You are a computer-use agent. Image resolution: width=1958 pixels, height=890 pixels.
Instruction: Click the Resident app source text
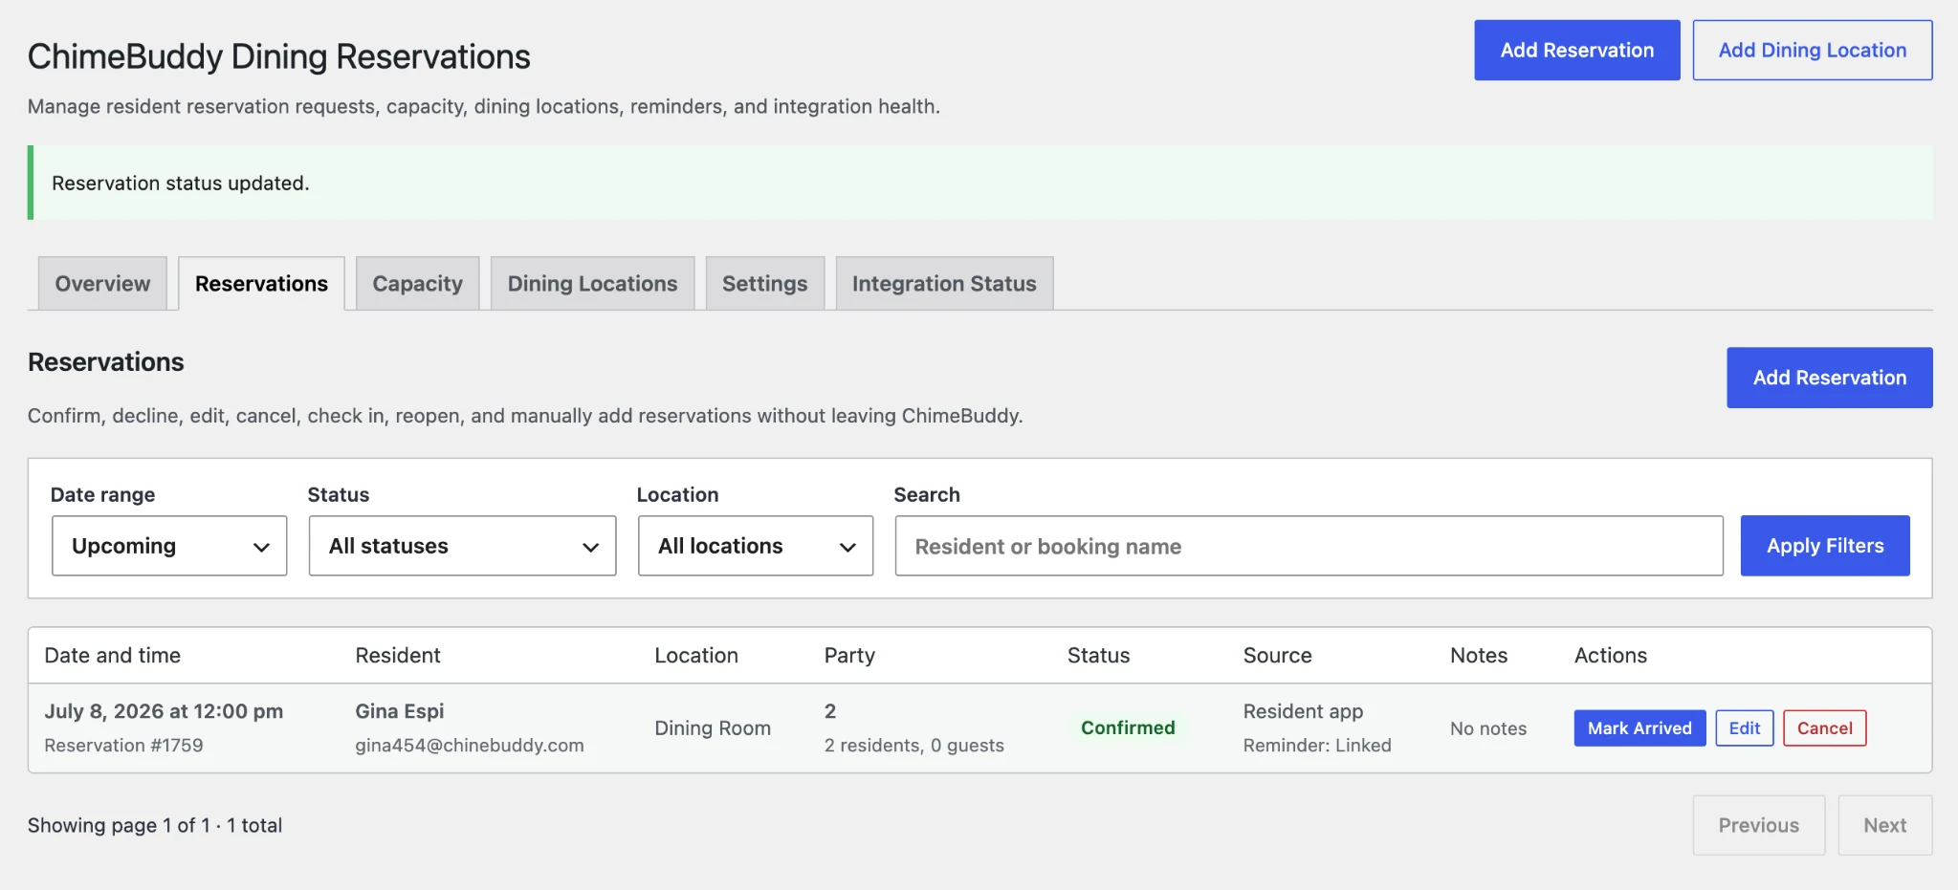click(x=1303, y=711)
